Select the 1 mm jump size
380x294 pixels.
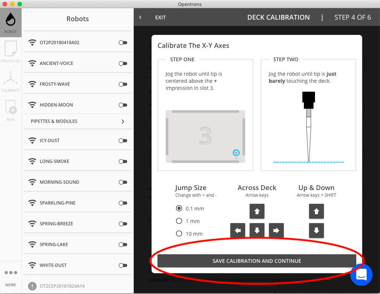(179, 221)
